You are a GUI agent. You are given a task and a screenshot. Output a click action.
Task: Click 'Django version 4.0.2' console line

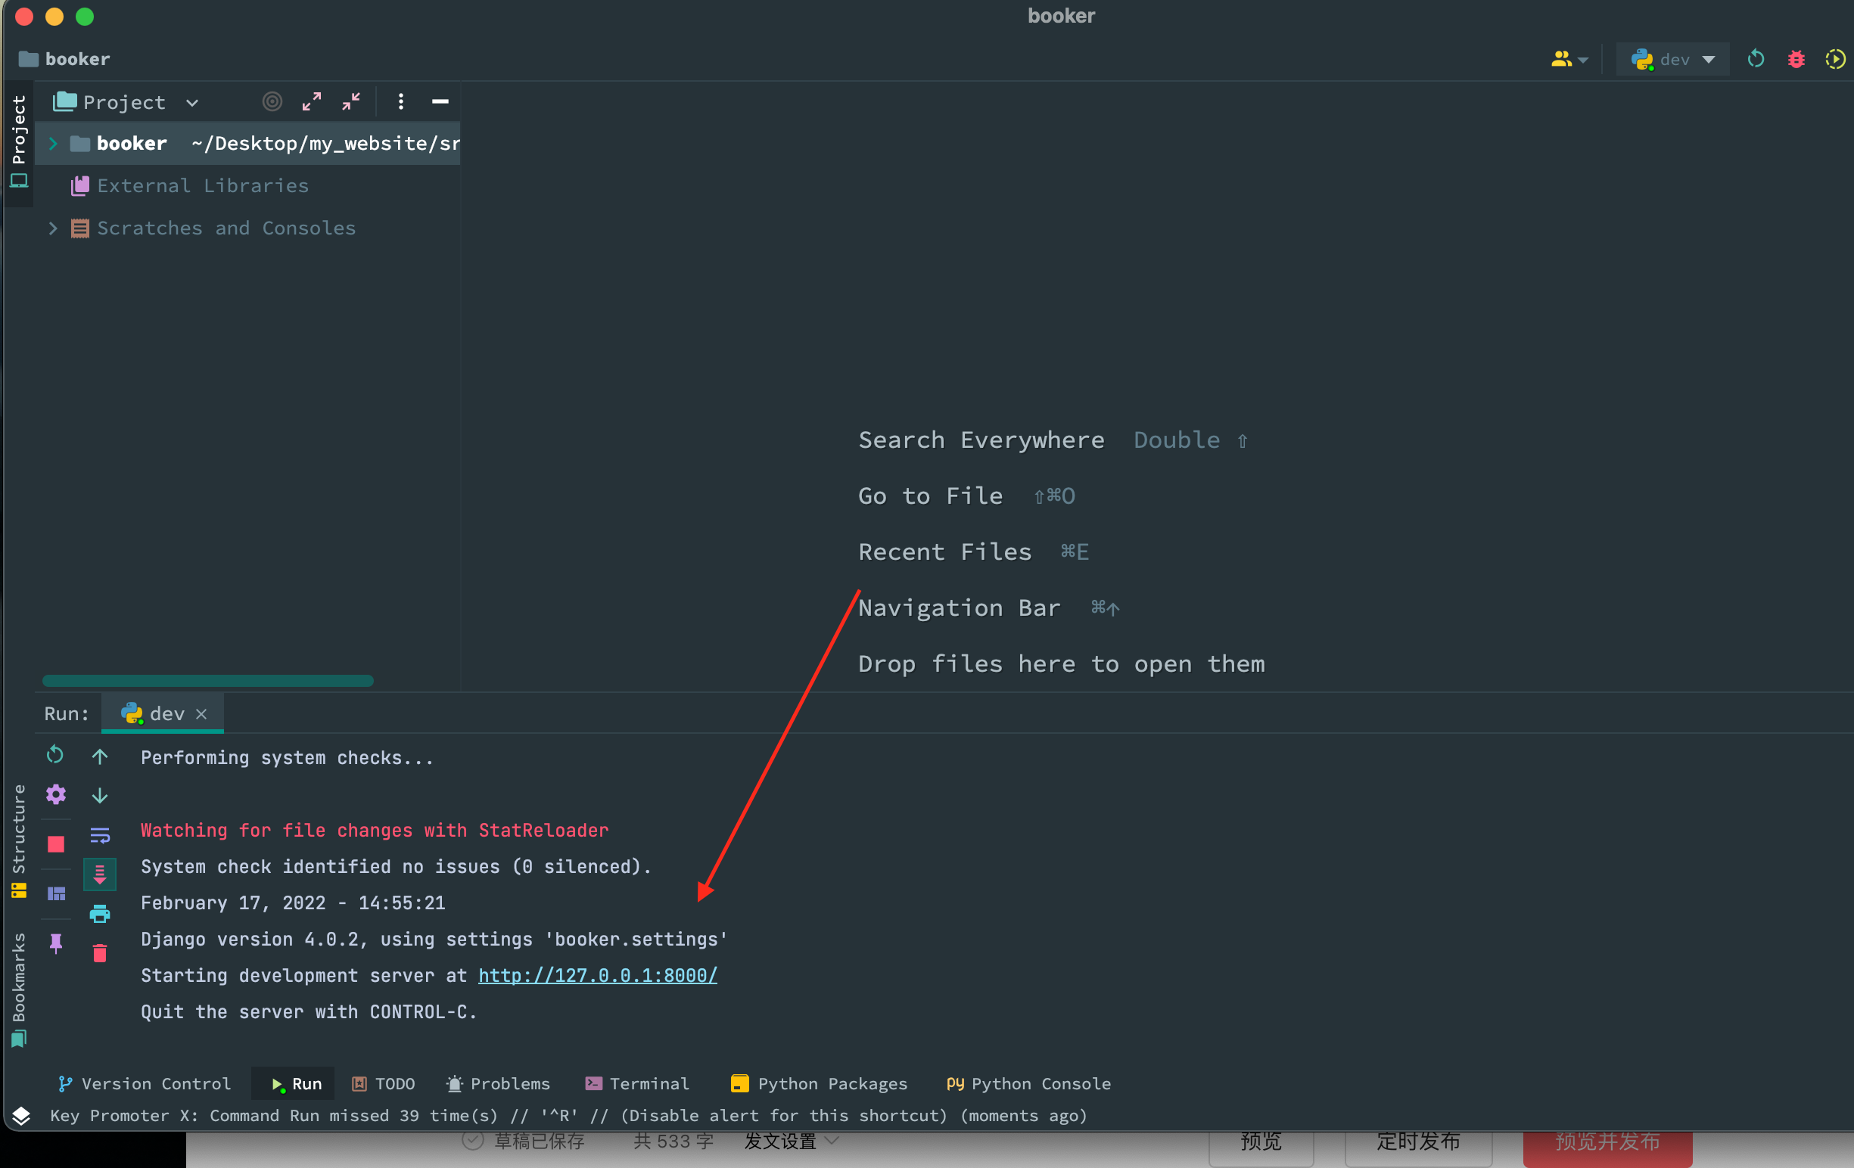434,940
